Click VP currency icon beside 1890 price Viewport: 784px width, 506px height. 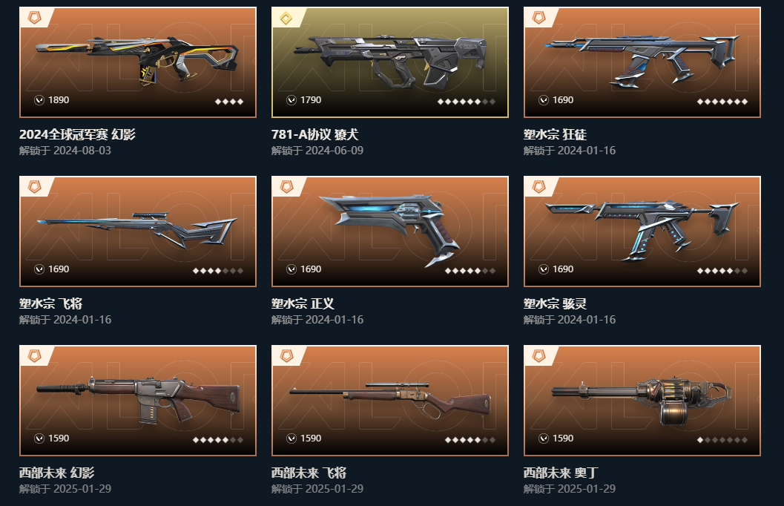39,100
